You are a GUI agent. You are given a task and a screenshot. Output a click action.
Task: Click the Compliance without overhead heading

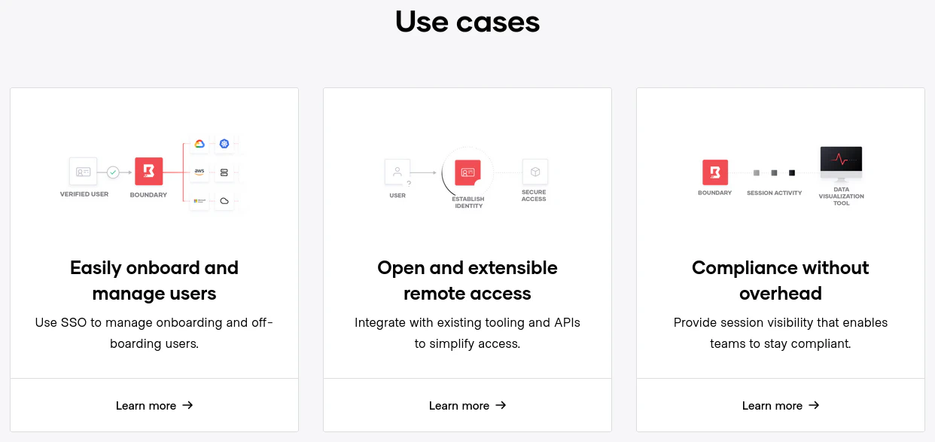pos(781,280)
